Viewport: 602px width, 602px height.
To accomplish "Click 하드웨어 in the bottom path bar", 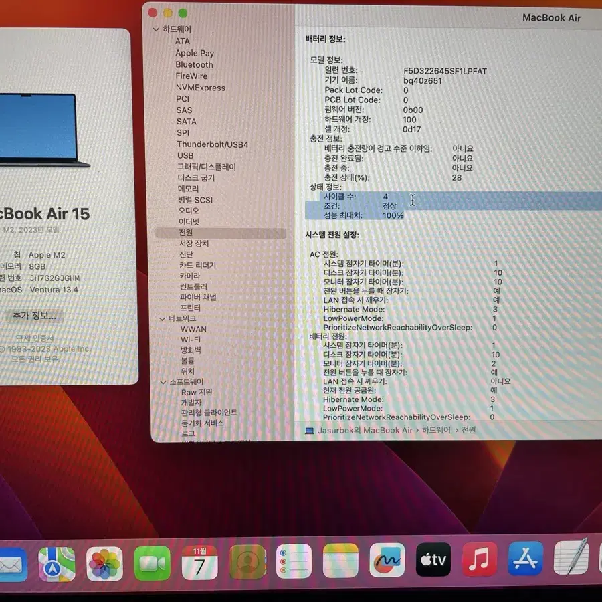I will [x=436, y=430].
